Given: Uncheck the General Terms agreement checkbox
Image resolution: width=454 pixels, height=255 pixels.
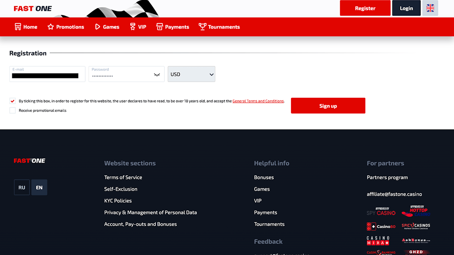Looking at the screenshot, I should point(13,101).
